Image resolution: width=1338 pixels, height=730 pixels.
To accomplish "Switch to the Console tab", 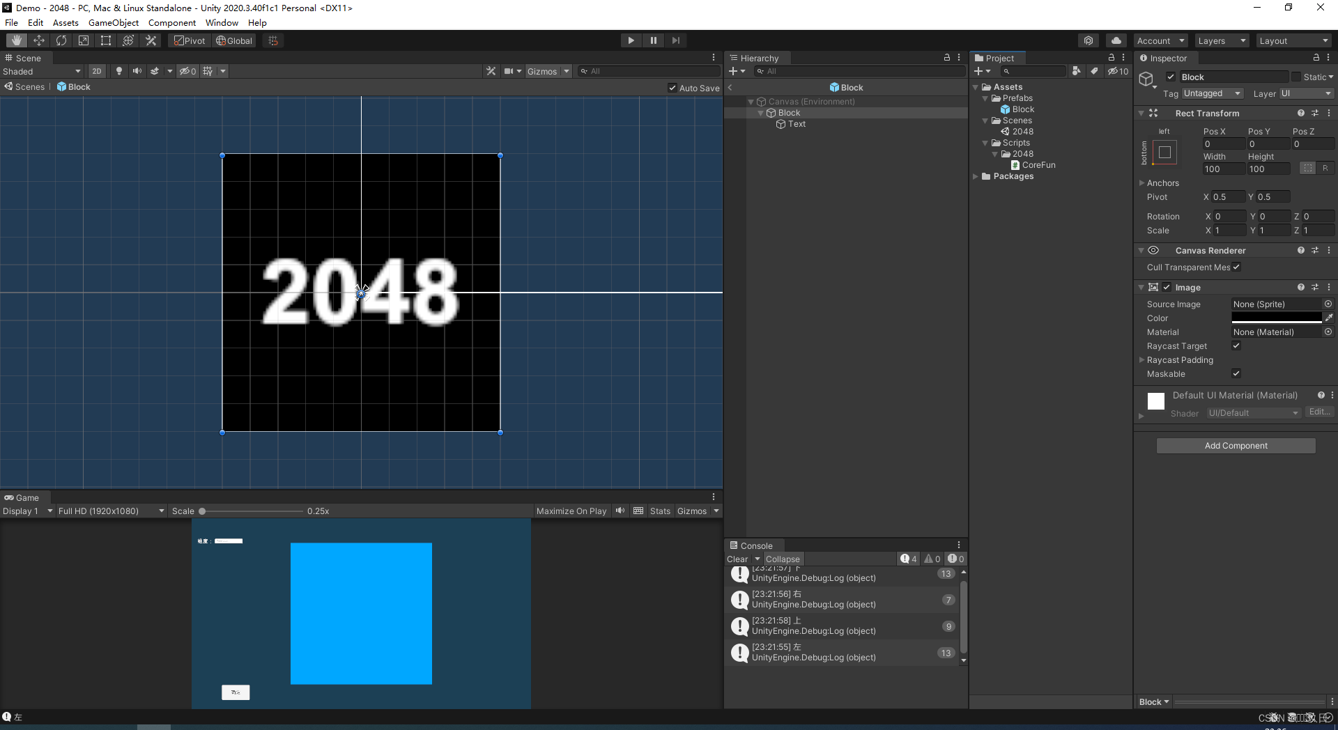I will pos(758,545).
